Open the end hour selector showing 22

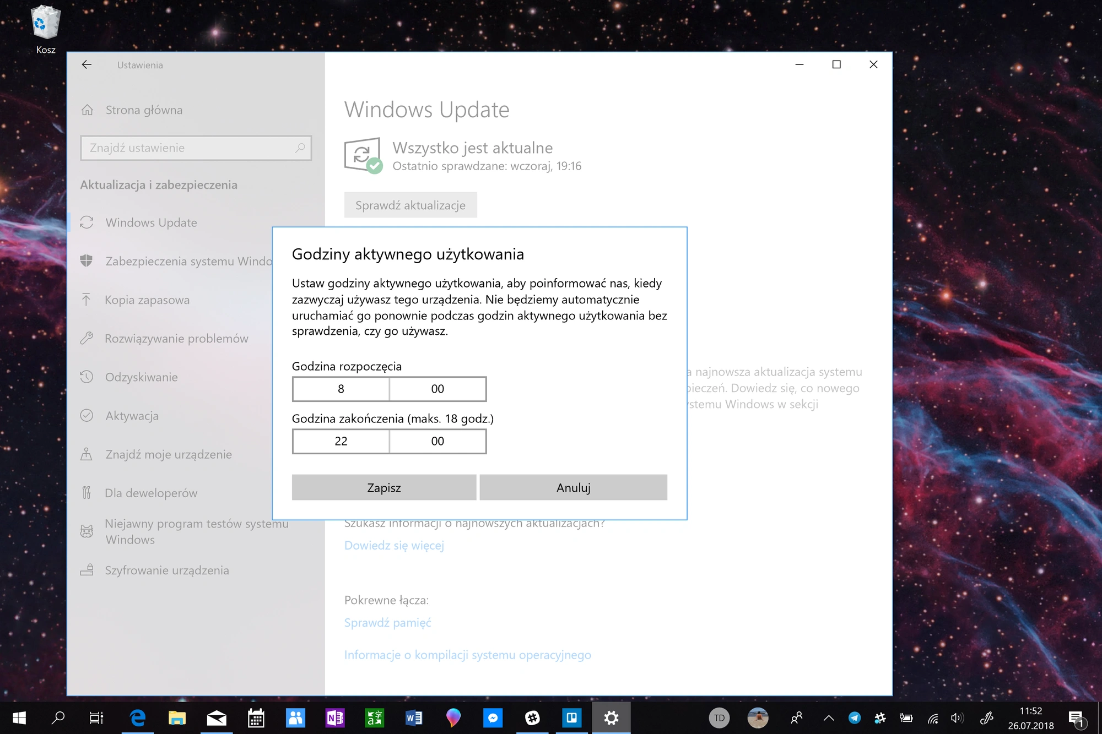click(x=341, y=441)
